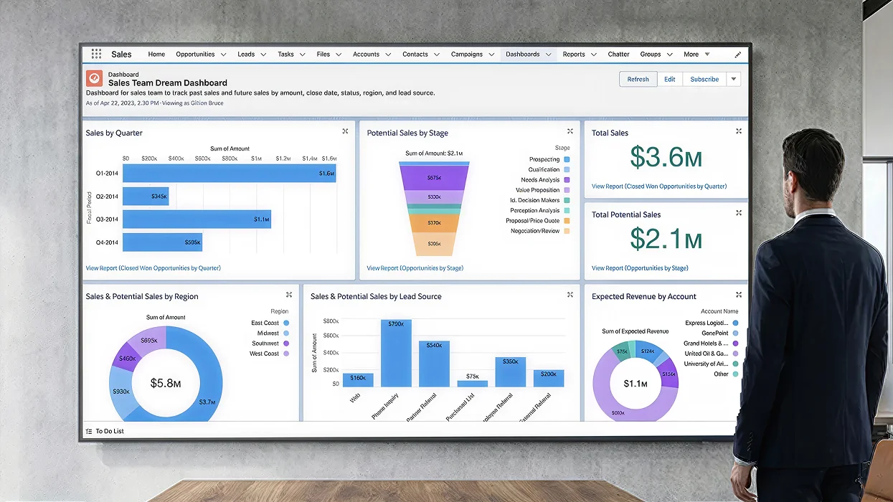Viewport: 893px width, 502px height.
Task: Click the Prospecting legend color swatch
Action: coord(567,159)
